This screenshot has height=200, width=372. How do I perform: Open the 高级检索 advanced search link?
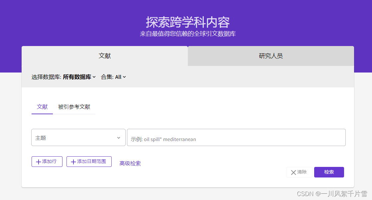130,164
